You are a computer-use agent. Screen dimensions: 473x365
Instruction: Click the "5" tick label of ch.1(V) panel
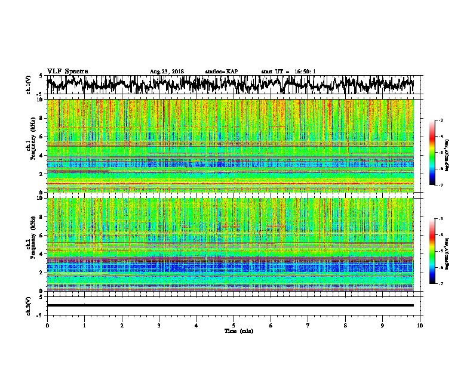(41, 76)
